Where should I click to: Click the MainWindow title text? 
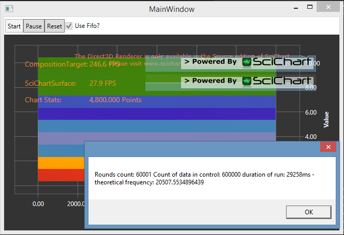172,9
